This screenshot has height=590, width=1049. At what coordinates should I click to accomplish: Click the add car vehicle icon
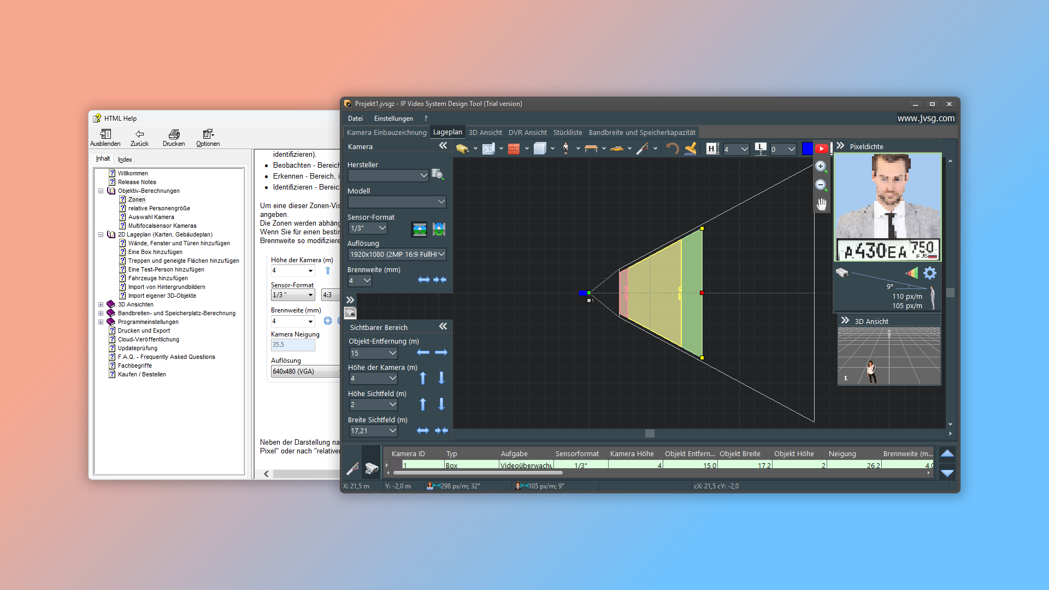617,149
